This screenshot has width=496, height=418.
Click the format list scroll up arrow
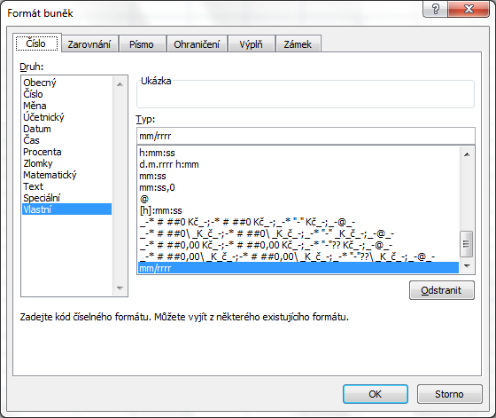(467, 154)
